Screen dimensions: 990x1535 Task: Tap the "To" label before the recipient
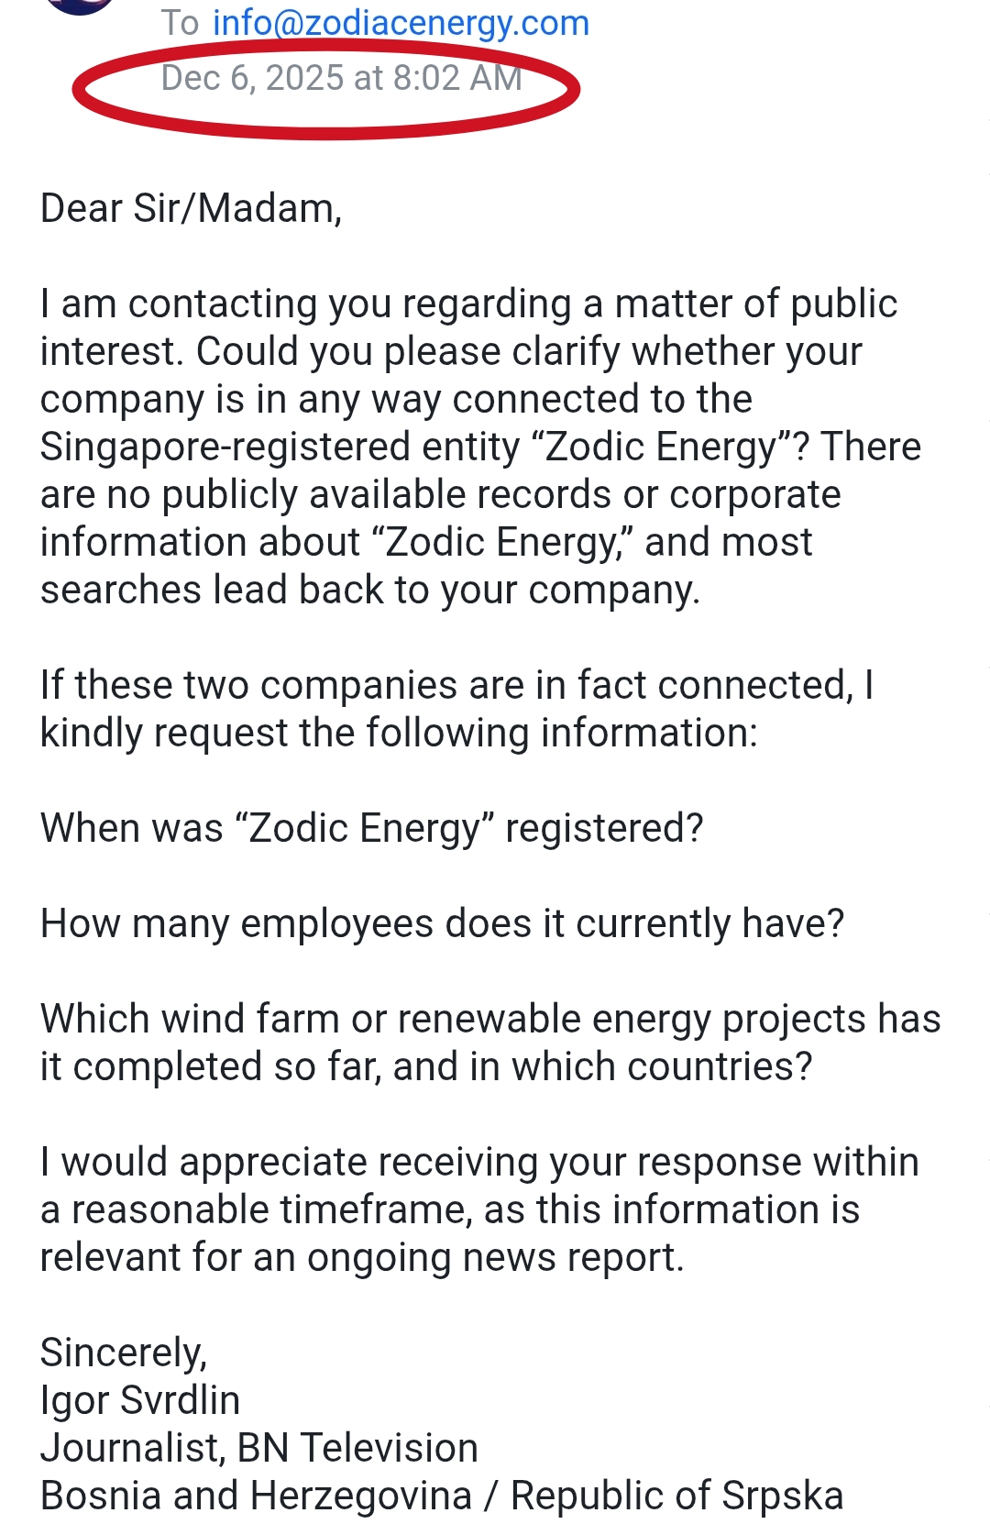click(x=180, y=23)
